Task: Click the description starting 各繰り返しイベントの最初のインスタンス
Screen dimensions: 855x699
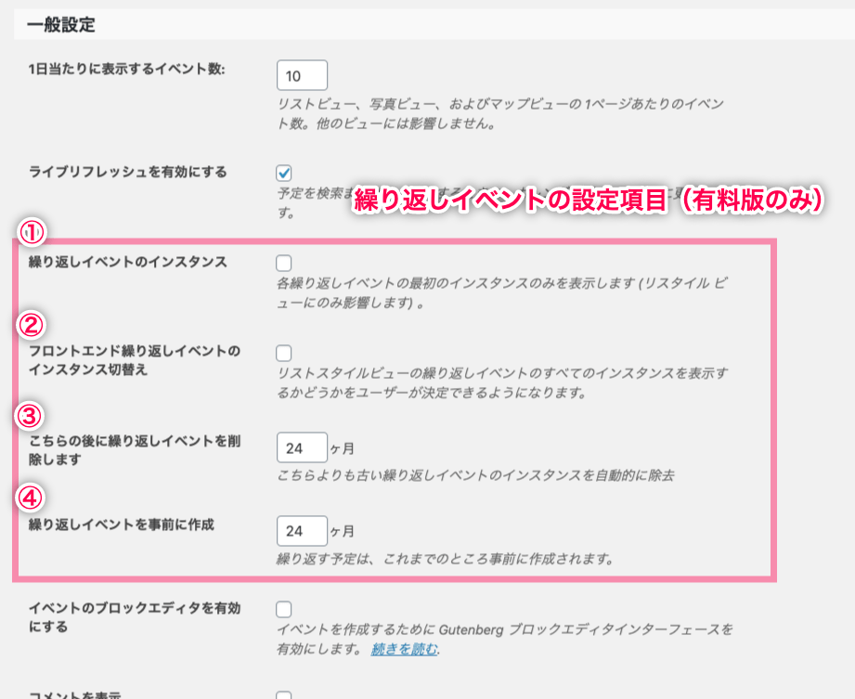Action: tap(501, 292)
